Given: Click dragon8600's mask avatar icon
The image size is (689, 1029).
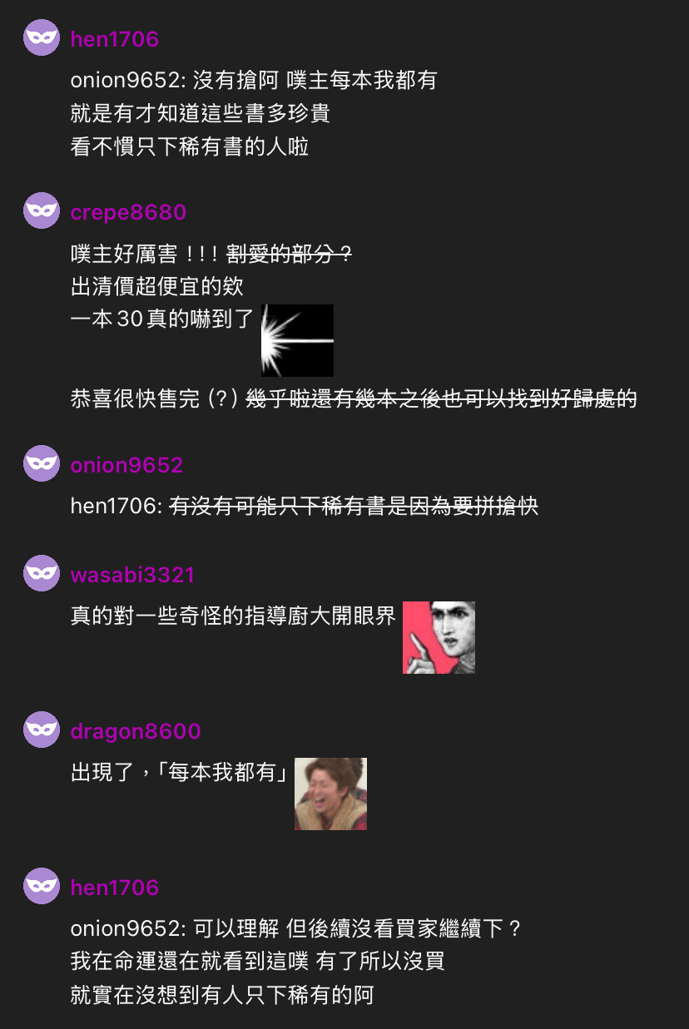Looking at the screenshot, I should (x=42, y=730).
